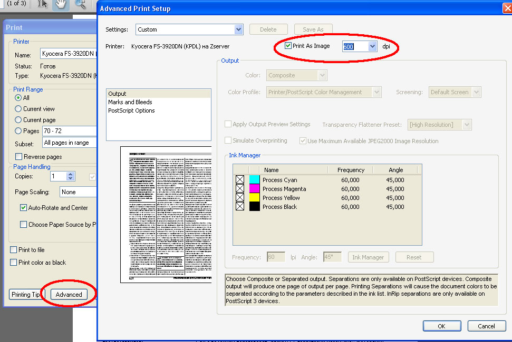Select the Current page radio button
The image size is (512, 342).
18,120
